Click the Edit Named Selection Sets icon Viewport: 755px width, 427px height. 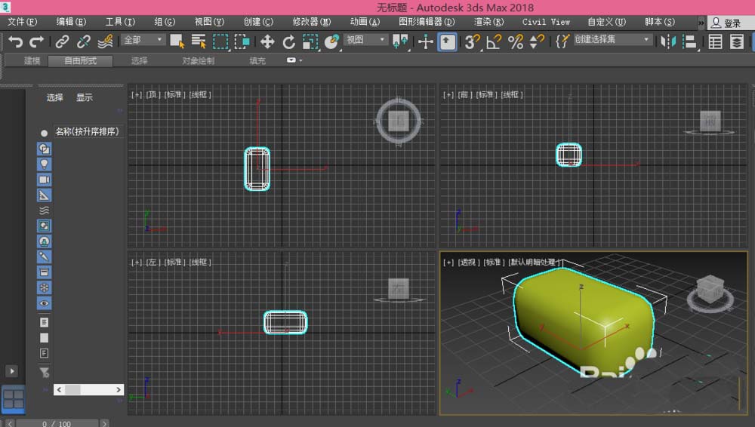click(562, 42)
